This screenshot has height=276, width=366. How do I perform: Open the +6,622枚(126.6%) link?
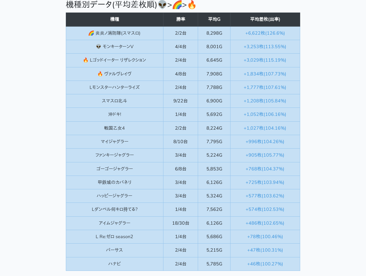(x=265, y=33)
